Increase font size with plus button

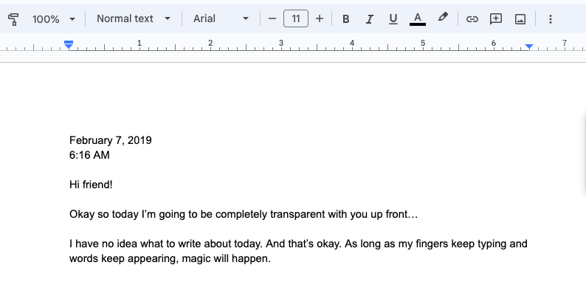click(x=320, y=18)
